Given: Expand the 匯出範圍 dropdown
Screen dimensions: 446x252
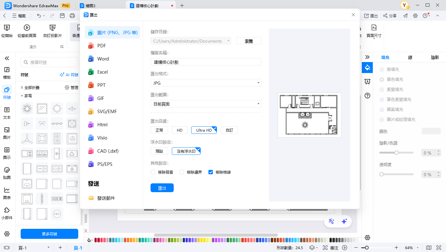Looking at the screenshot, I should 206,103.
